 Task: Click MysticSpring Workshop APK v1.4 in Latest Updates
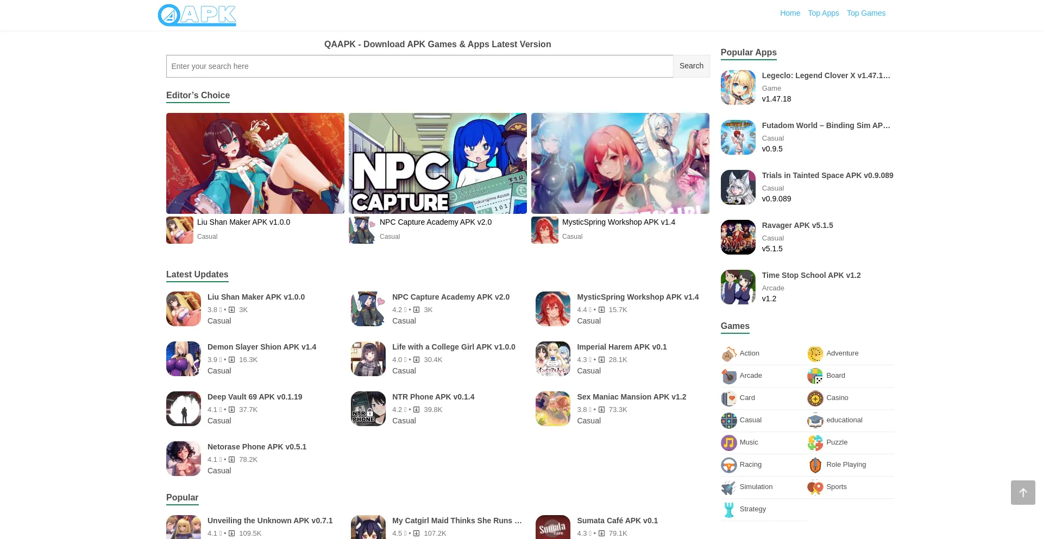pyautogui.click(x=638, y=297)
